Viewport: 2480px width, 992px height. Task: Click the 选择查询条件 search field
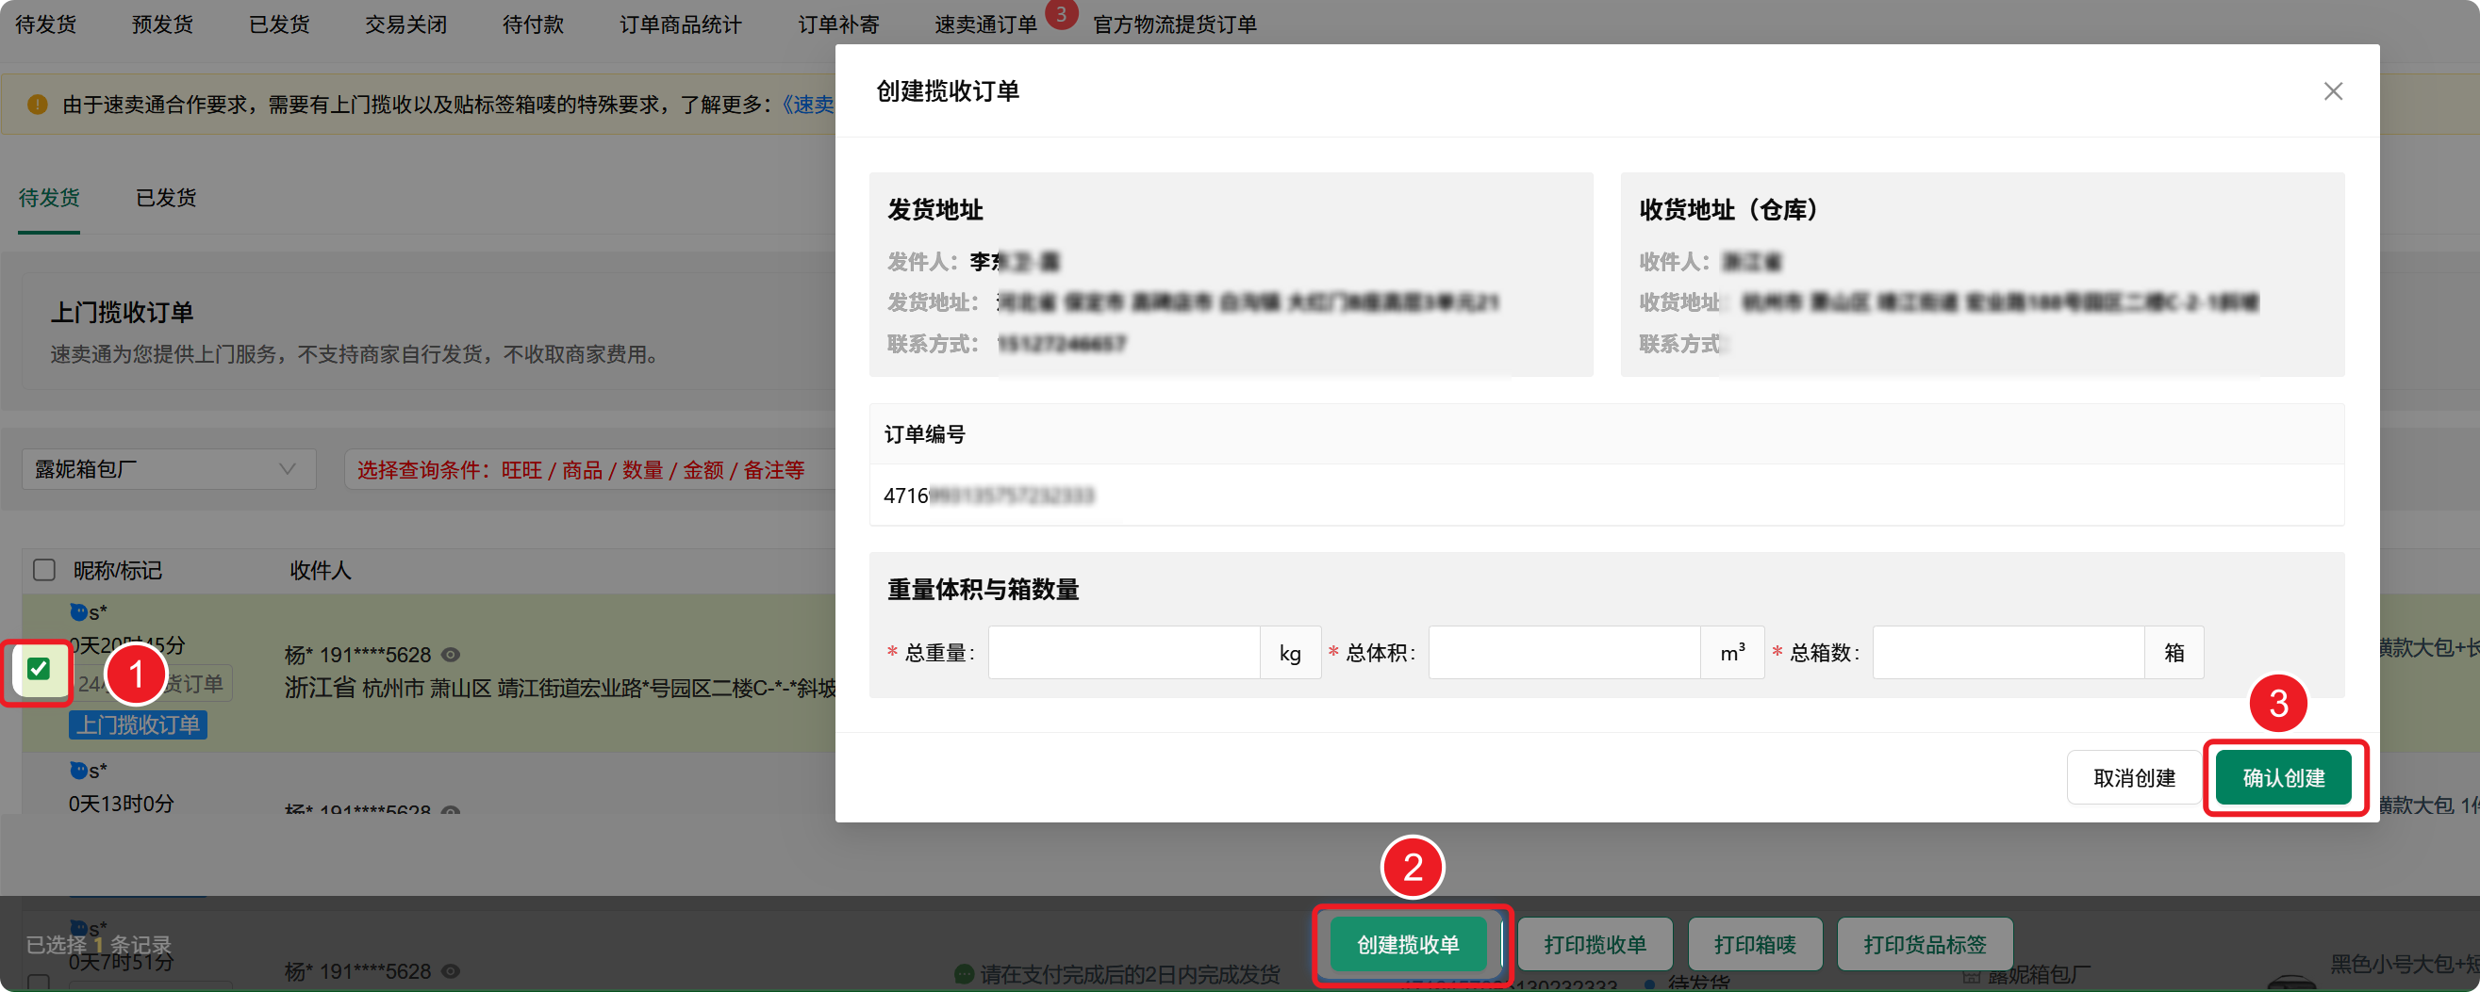click(589, 469)
